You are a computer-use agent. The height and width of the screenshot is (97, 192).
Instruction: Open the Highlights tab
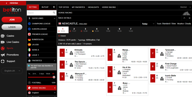click(x=93, y=7)
